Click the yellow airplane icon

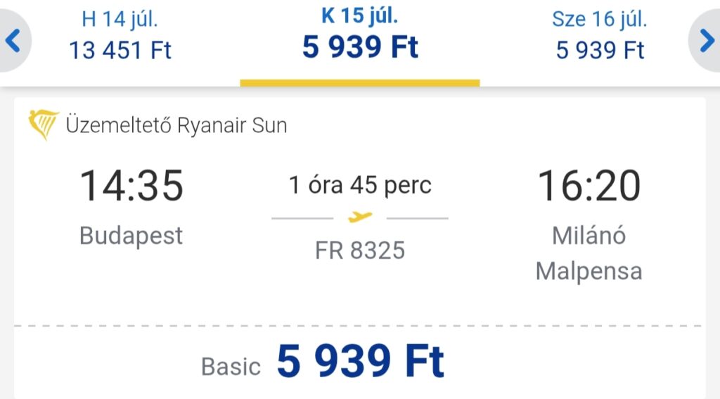coord(360,217)
